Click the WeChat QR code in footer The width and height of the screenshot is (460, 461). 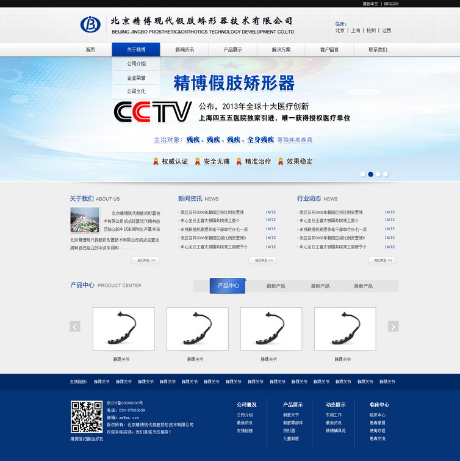click(x=87, y=416)
